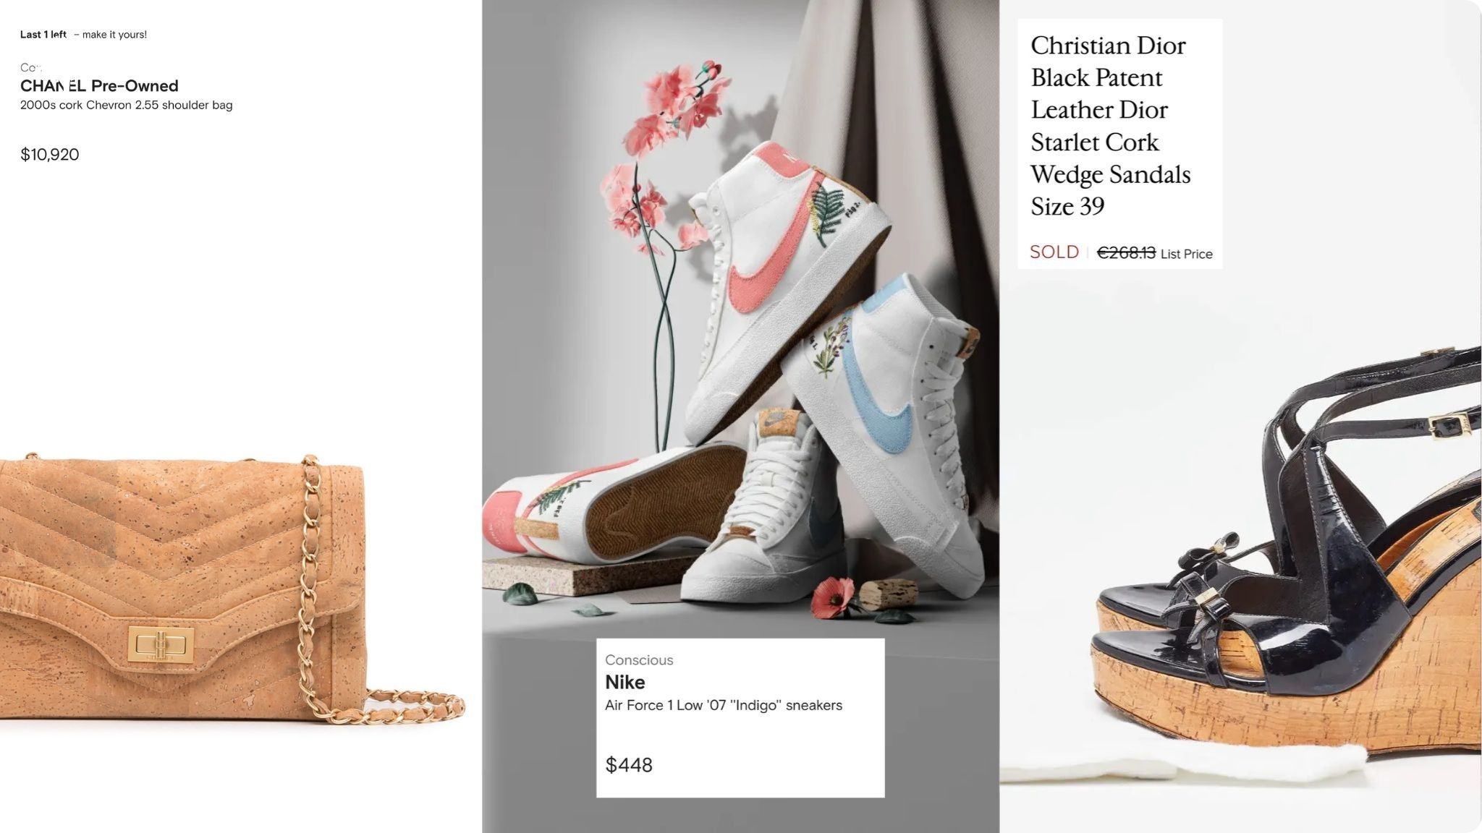Open the black patent wedge sandals photo
The image size is (1482, 833).
click(x=1240, y=550)
